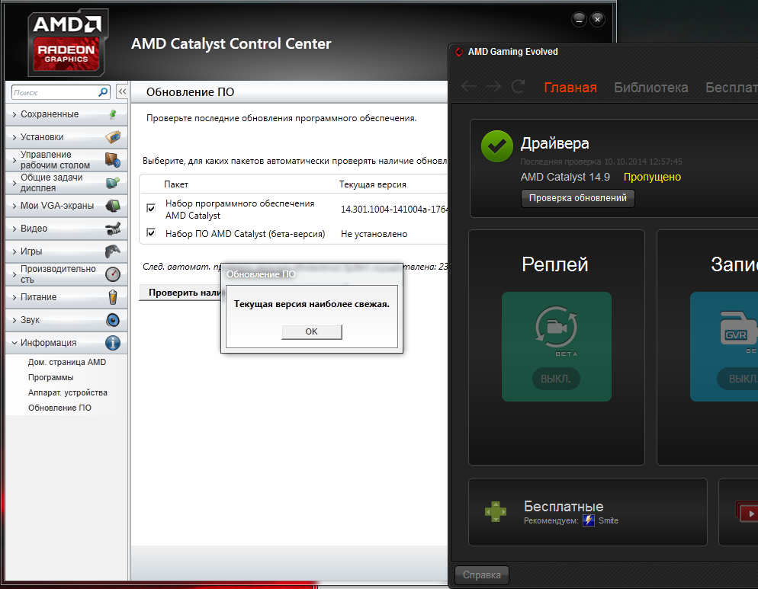Click the blue info icon beside Информация
This screenshot has height=589, width=758.
(x=113, y=343)
